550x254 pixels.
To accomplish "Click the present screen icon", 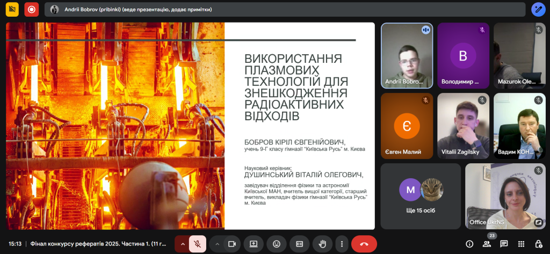I will pos(254,244).
